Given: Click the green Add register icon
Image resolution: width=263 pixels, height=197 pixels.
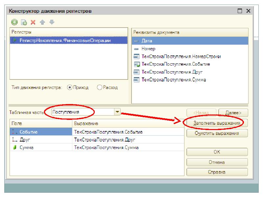Looking at the screenshot, I should 14,22.
